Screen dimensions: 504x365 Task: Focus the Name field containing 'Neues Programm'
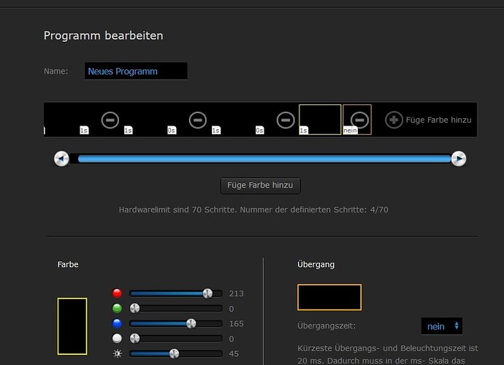136,71
